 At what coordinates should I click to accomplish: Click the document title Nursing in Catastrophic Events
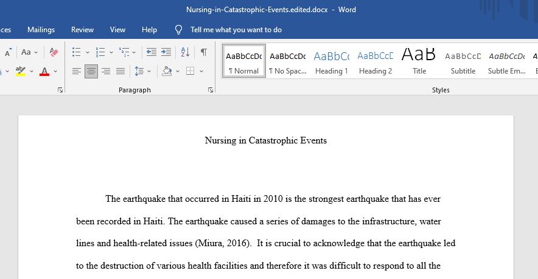pos(266,140)
